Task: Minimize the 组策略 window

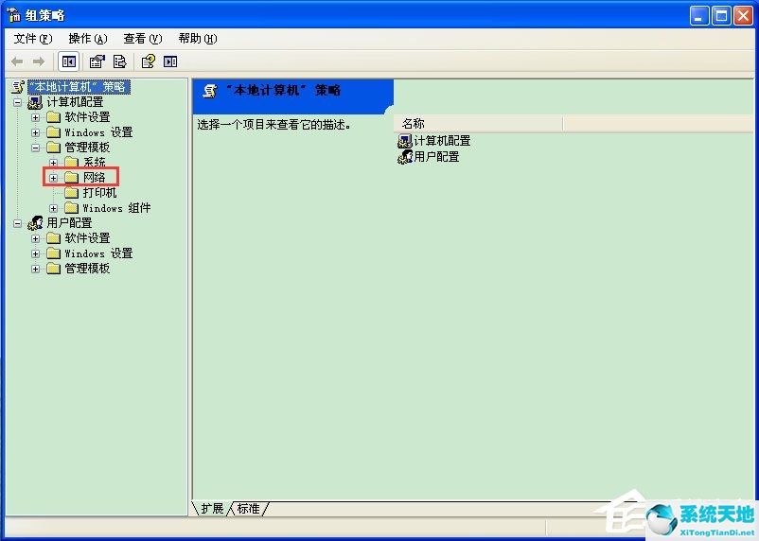Action: click(699, 15)
